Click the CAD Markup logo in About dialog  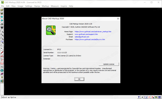pyautogui.click(x=51, y=30)
